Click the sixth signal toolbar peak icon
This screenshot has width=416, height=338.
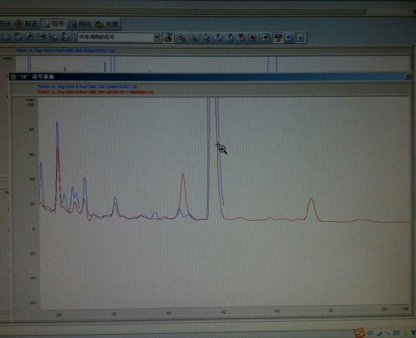pyautogui.click(x=65, y=37)
